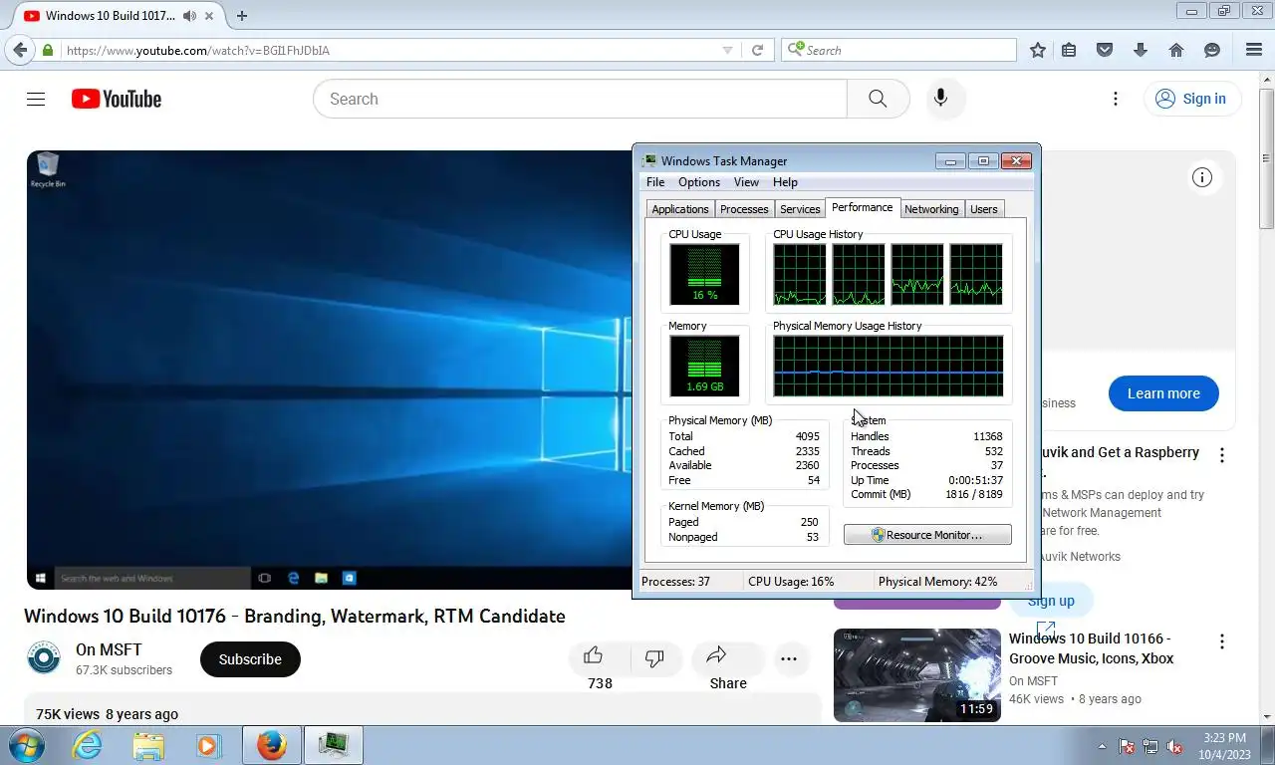Show bookmarks list icon in Firefox

pyautogui.click(x=1069, y=50)
